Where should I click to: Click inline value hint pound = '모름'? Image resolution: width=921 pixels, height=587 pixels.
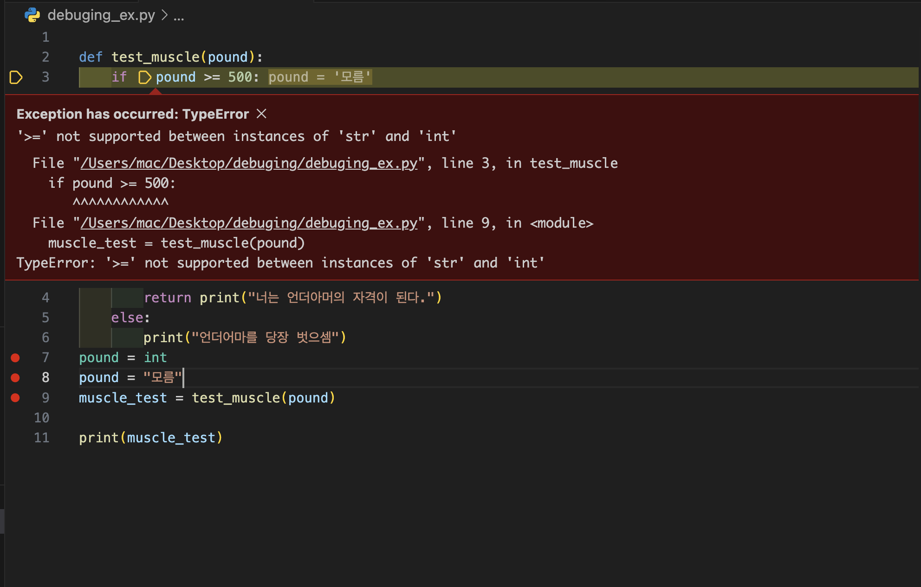tap(319, 77)
